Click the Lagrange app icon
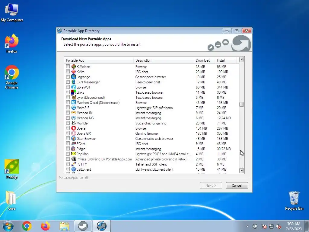309x232 pixels. (x=74, y=77)
